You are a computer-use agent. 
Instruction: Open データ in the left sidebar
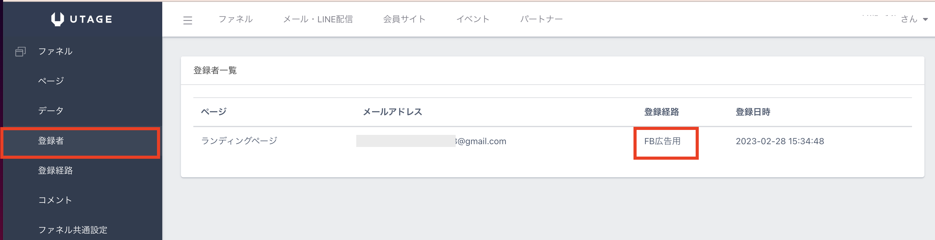tap(51, 110)
